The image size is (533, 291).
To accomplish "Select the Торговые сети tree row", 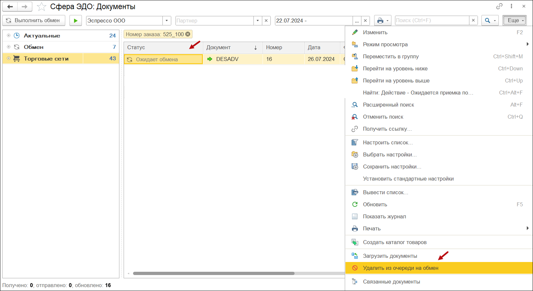I will pyautogui.click(x=61, y=59).
